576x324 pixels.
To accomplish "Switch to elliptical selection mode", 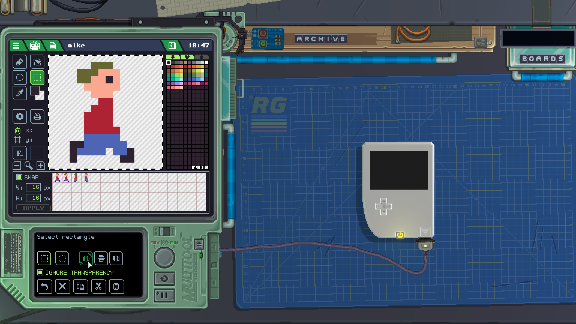I will pyautogui.click(x=62, y=258).
